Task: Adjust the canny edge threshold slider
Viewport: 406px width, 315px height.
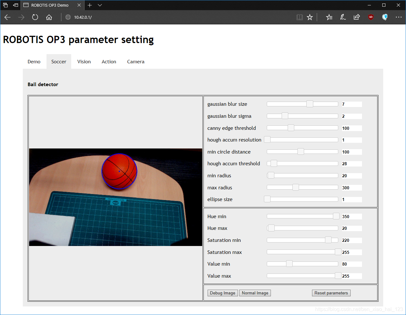Action: [303, 128]
